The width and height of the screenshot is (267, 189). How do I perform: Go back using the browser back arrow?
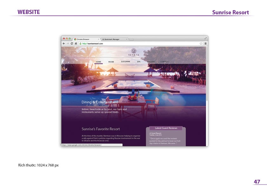(64, 44)
